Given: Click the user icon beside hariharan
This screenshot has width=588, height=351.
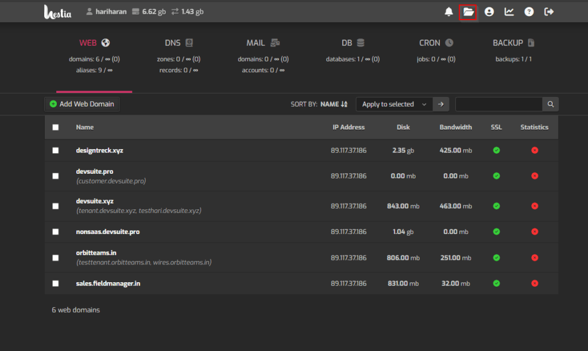Looking at the screenshot, I should coord(89,11).
